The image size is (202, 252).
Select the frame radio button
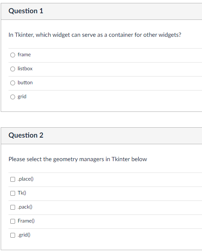(x=13, y=55)
